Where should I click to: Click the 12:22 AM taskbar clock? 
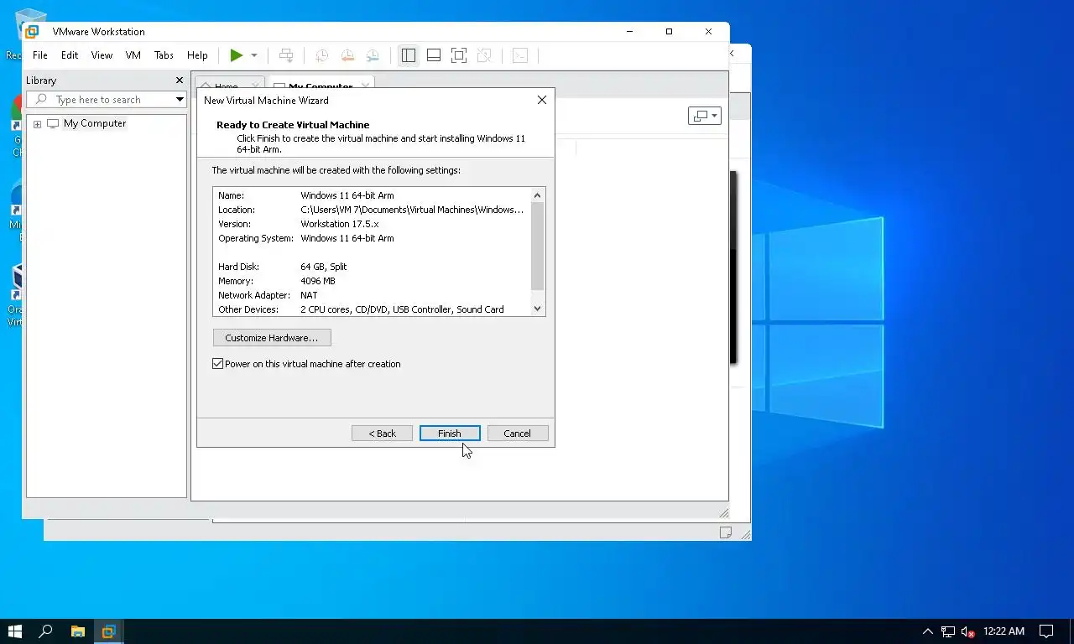coord(1004,631)
